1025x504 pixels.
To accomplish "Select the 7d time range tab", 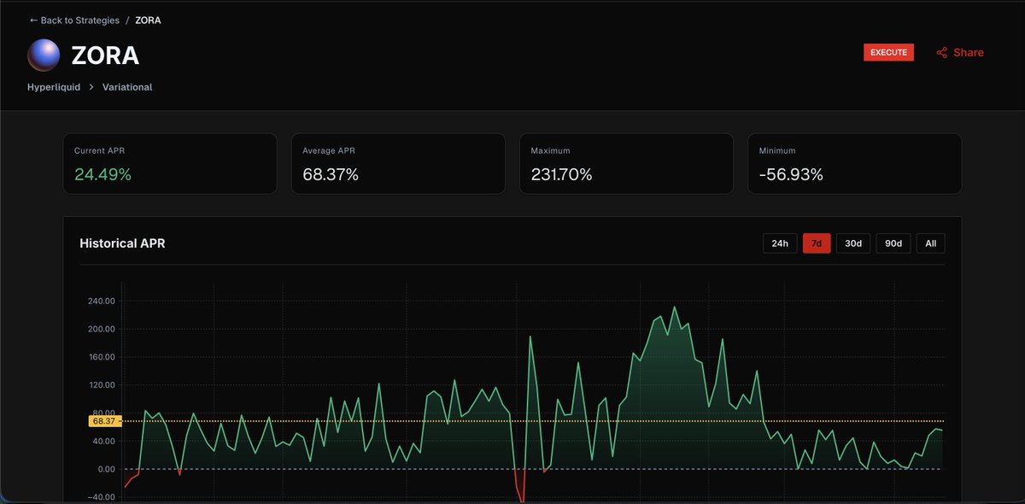I will (x=817, y=243).
